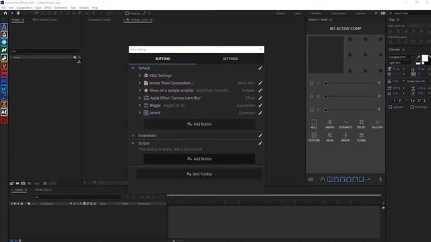This screenshot has width=431, height=242.
Task: Switch to the Effect Controls tab
Action: pos(44,19)
